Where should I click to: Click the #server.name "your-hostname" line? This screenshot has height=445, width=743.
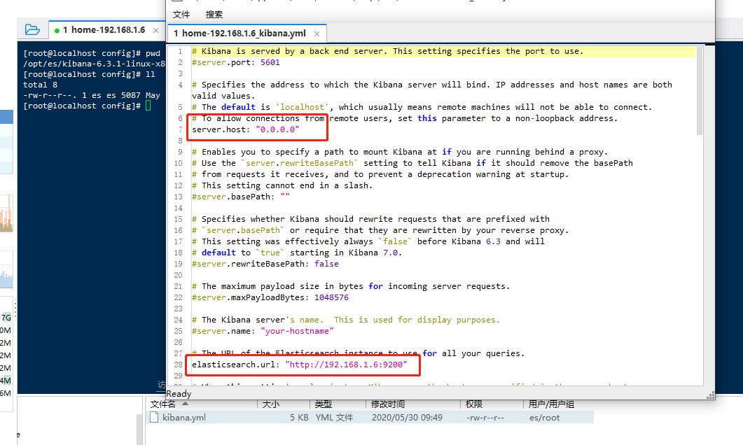[x=263, y=331]
